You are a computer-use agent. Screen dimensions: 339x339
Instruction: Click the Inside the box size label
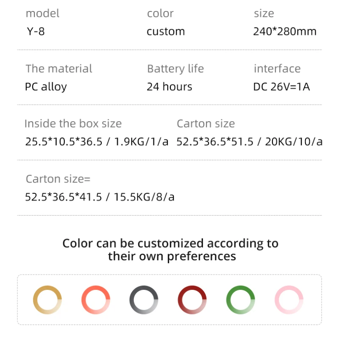[x=73, y=124]
